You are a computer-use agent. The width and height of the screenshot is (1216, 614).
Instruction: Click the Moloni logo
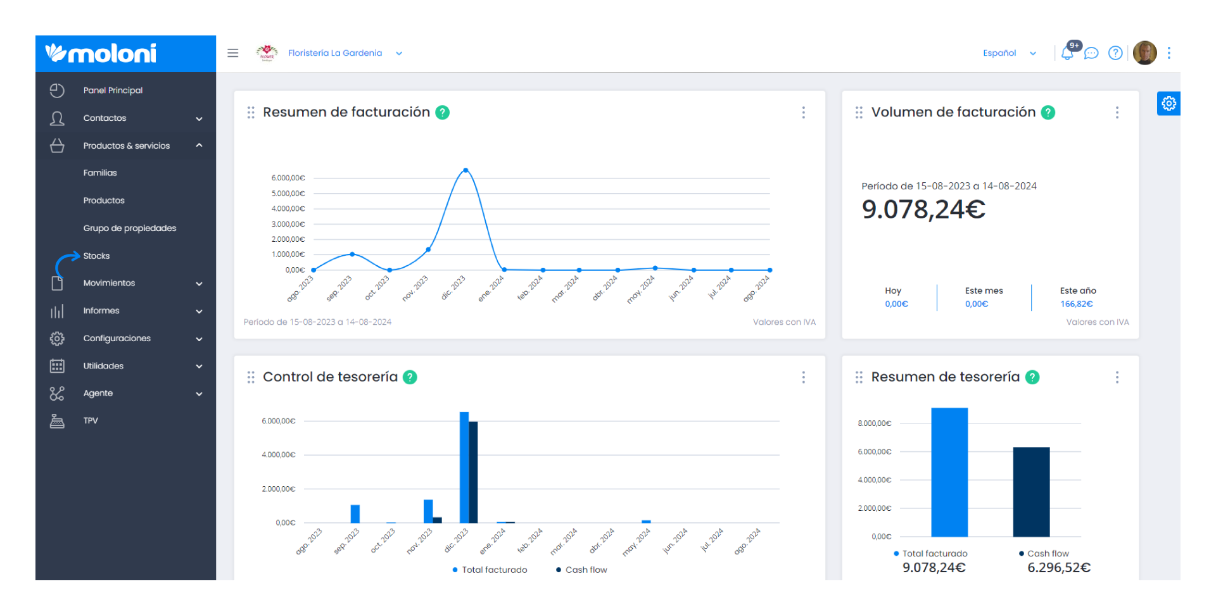(101, 53)
